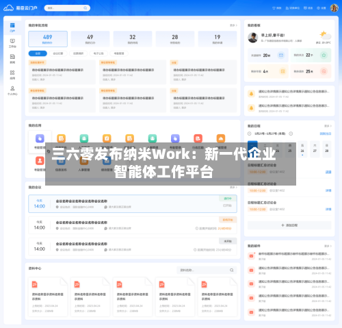Expand 更多 in 我的日程 panel

[328, 126]
